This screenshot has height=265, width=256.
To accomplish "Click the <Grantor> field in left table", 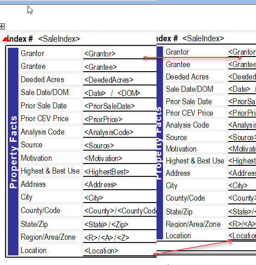I will click(x=100, y=54).
